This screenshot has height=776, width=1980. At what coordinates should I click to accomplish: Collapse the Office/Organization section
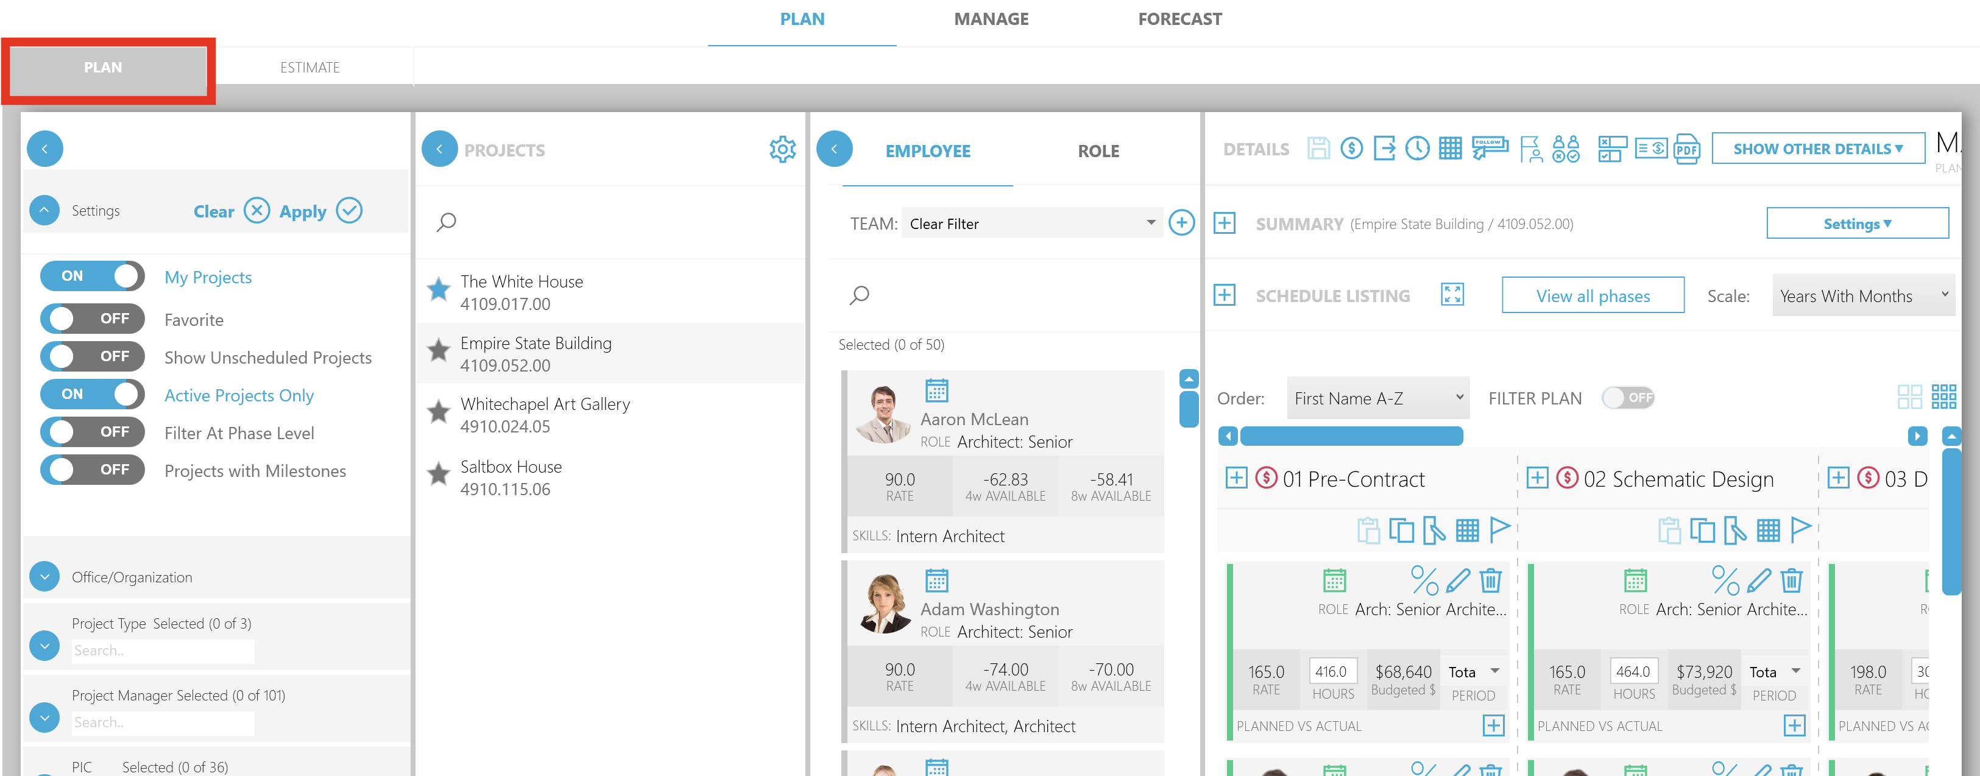pos(44,577)
